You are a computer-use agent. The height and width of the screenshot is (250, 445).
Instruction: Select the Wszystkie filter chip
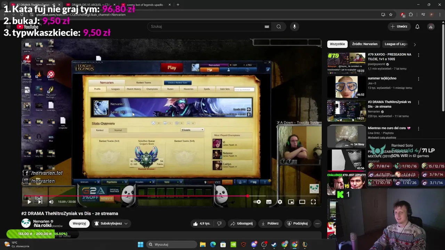pos(337,44)
